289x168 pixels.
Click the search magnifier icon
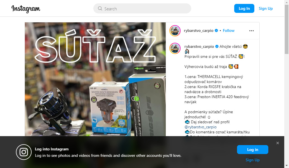click(x=100, y=8)
